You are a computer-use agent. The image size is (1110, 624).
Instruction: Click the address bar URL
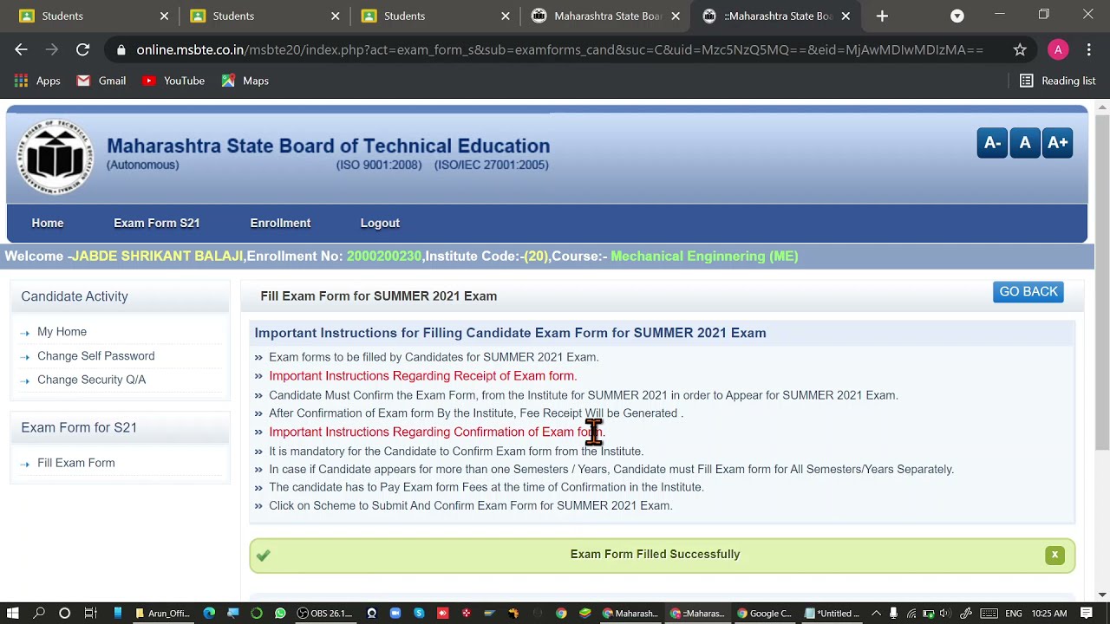coord(559,49)
